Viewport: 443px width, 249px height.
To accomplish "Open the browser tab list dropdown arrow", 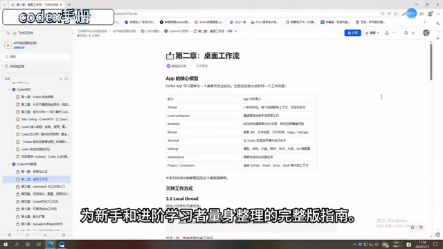I will tap(5, 5).
